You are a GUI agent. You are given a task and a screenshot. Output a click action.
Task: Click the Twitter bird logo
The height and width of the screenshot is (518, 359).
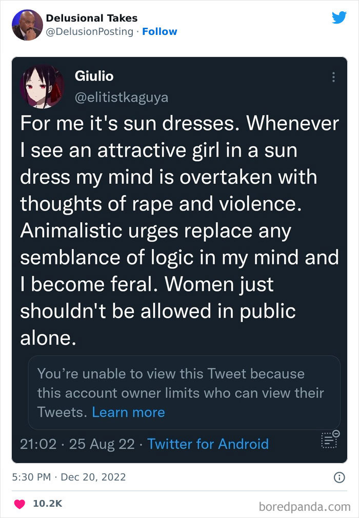coord(340,17)
